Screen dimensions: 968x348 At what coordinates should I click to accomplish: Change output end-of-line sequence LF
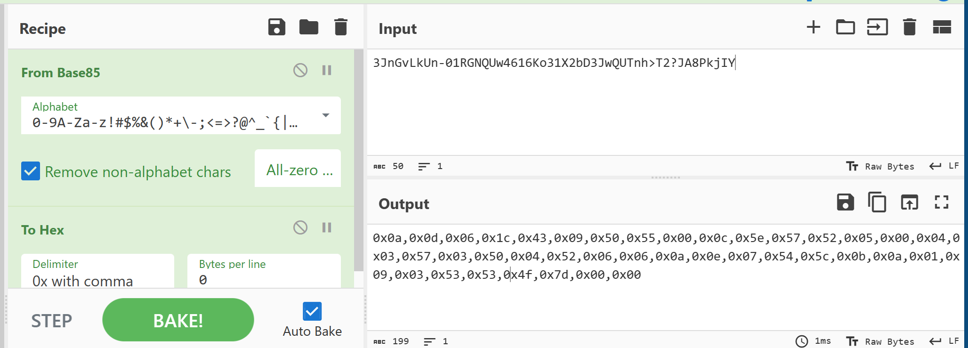pyautogui.click(x=944, y=341)
